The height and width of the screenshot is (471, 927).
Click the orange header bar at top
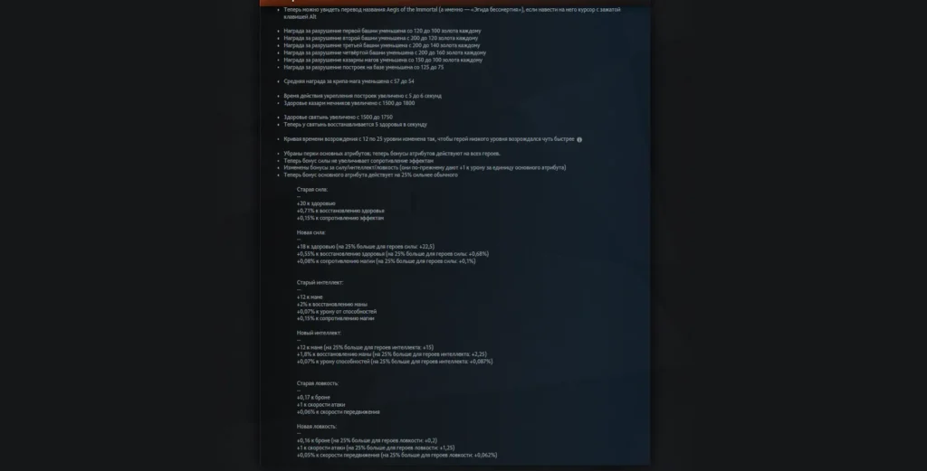(454, 3)
